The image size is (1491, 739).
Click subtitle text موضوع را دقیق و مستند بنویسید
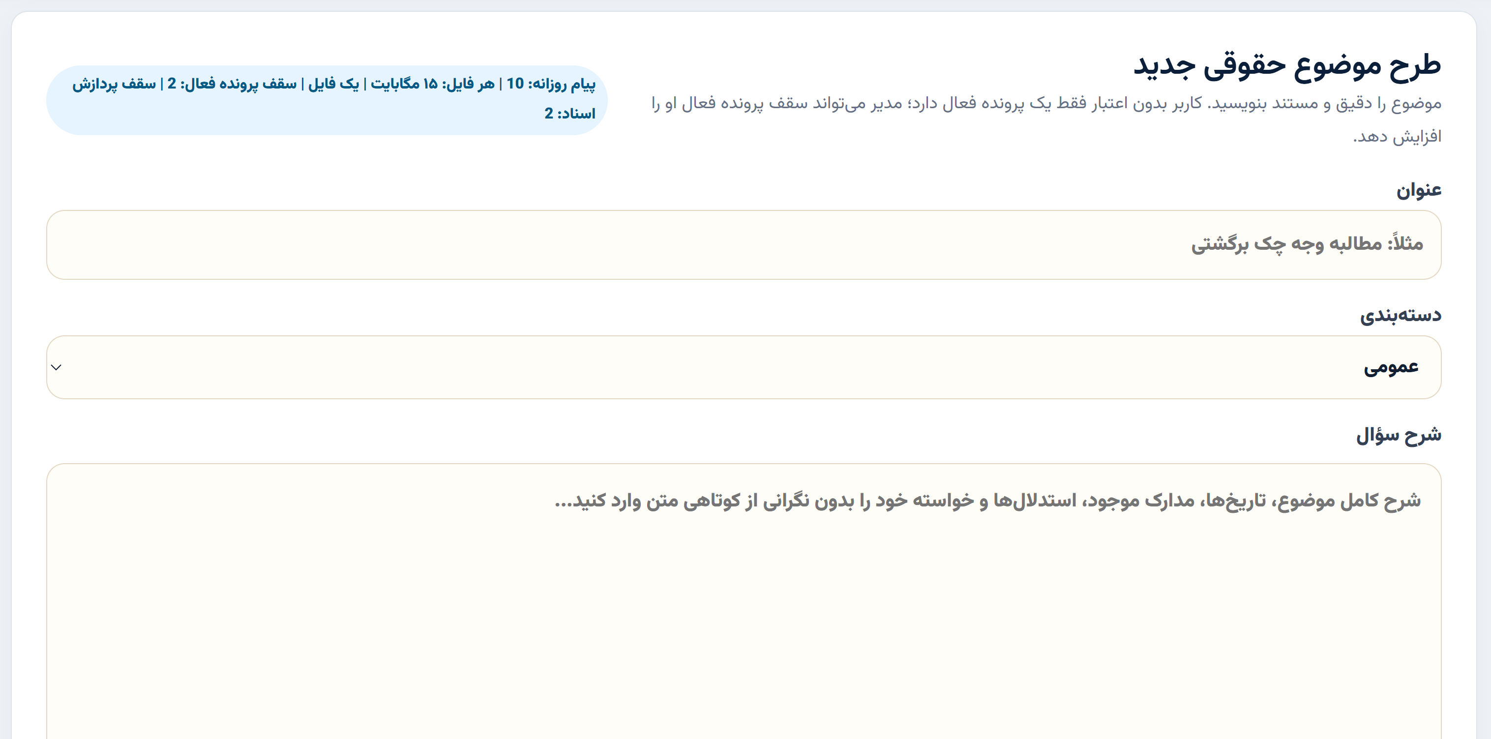(1325, 104)
